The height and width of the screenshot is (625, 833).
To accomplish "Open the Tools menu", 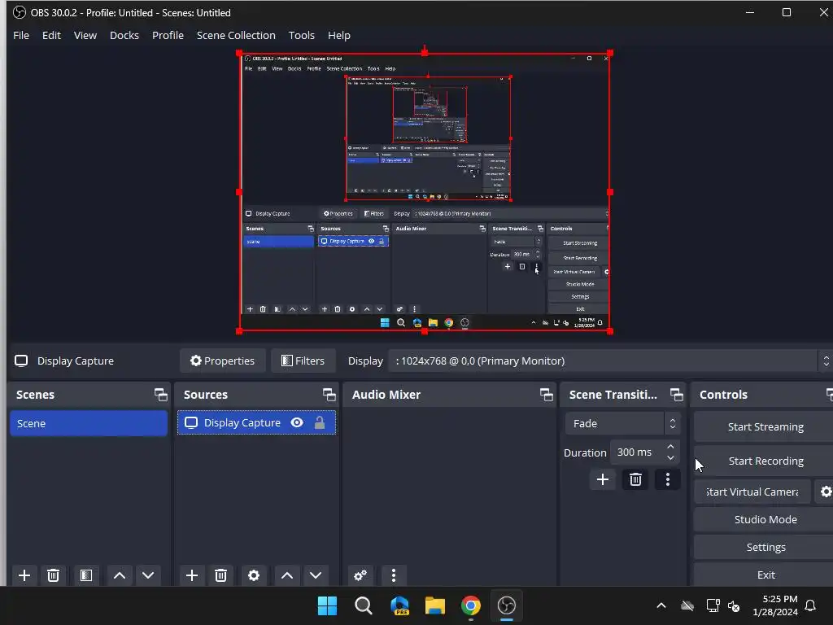I will click(301, 36).
